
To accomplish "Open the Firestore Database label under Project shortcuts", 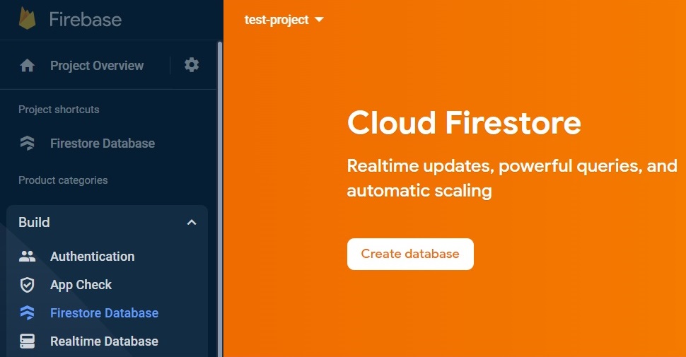I will tap(103, 143).
